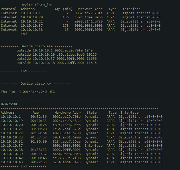Click MAC address 0024.c4e9.48ae
Image resolution: width=180 pixels, height=170 pixels.
[66, 121]
